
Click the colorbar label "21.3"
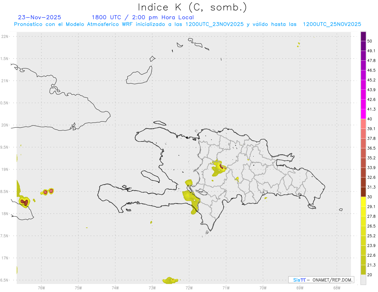(371, 265)
